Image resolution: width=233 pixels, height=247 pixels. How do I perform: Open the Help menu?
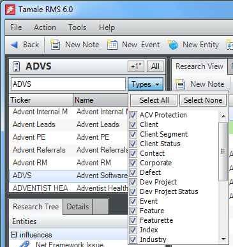click(x=107, y=27)
